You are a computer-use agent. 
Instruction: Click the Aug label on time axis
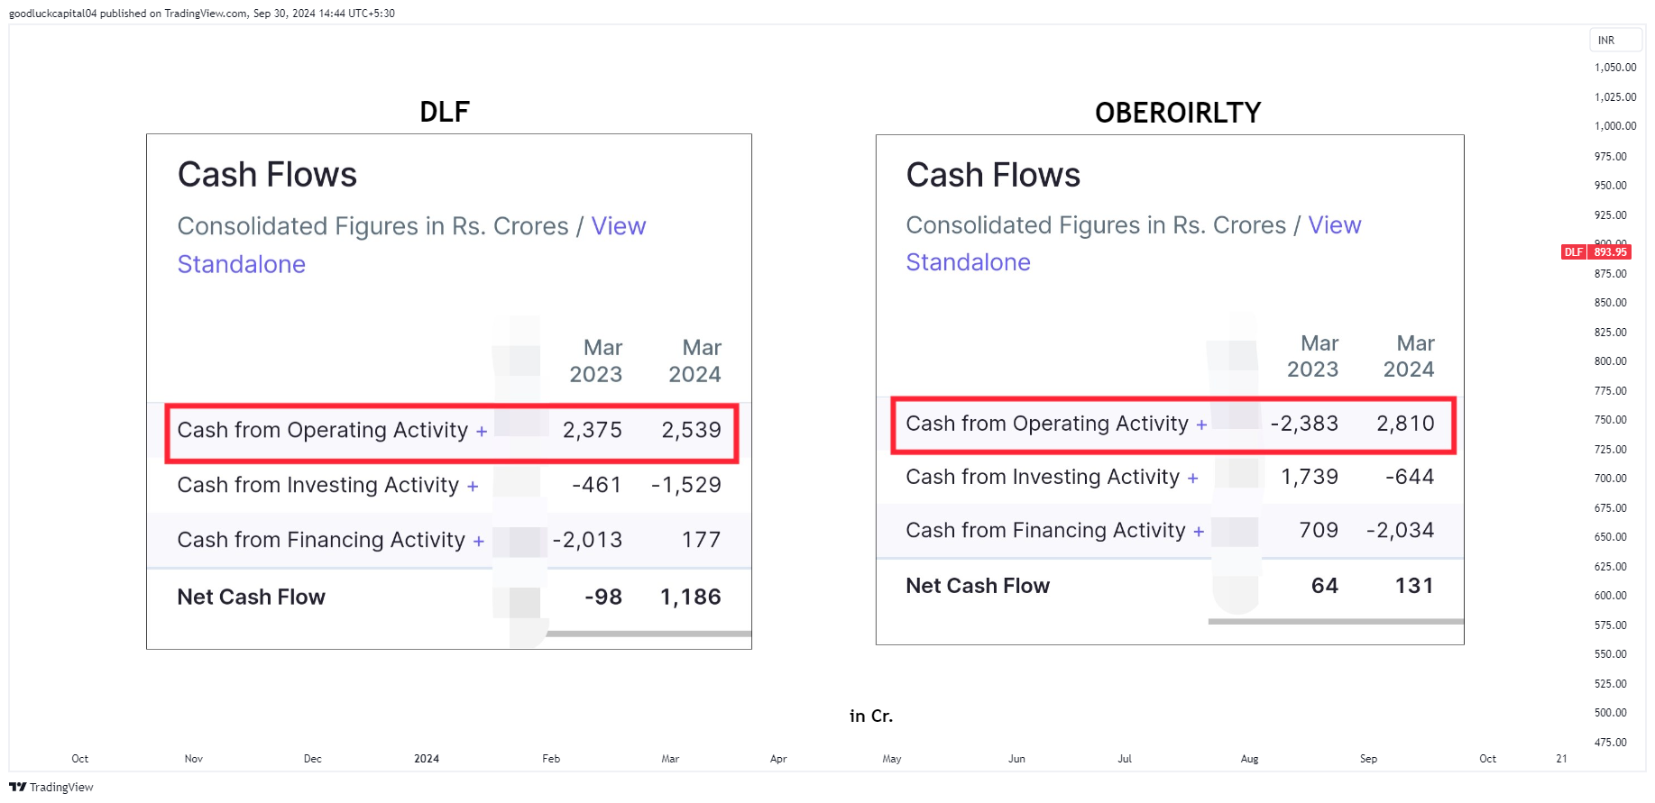pyautogui.click(x=1249, y=759)
